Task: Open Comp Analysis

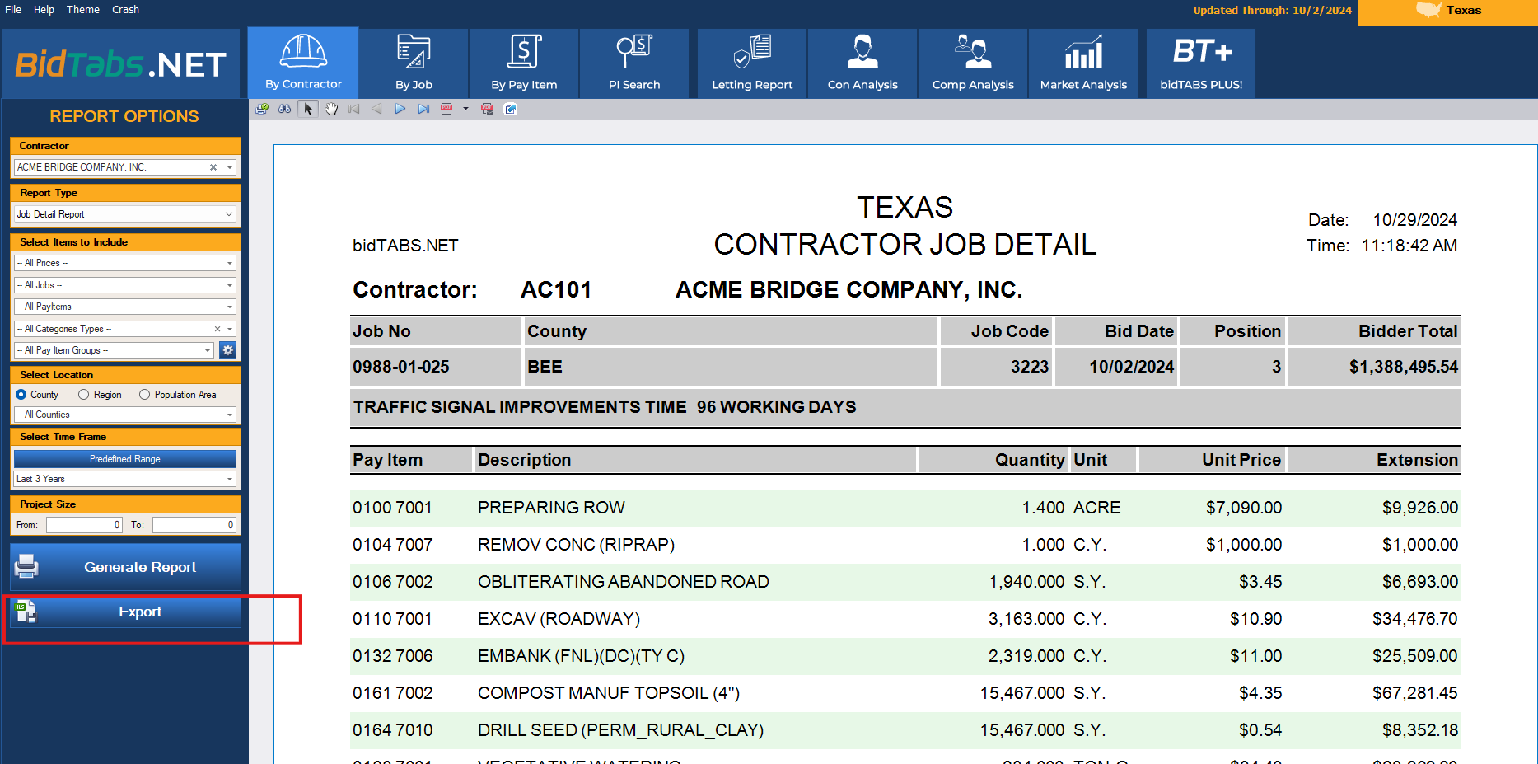Action: point(973,63)
